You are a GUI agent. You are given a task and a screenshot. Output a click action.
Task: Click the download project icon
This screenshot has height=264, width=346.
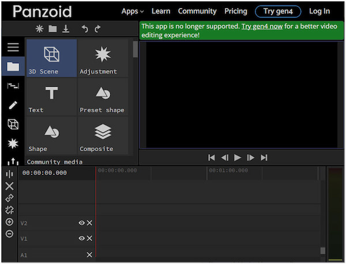click(x=66, y=29)
